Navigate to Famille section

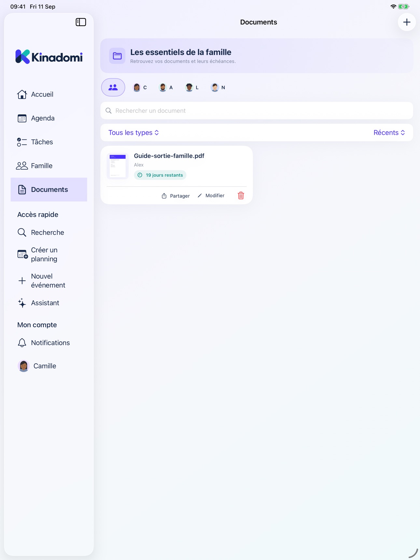click(x=49, y=166)
